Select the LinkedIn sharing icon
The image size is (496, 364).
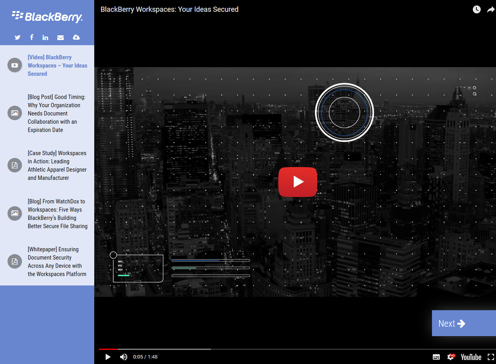pos(45,37)
